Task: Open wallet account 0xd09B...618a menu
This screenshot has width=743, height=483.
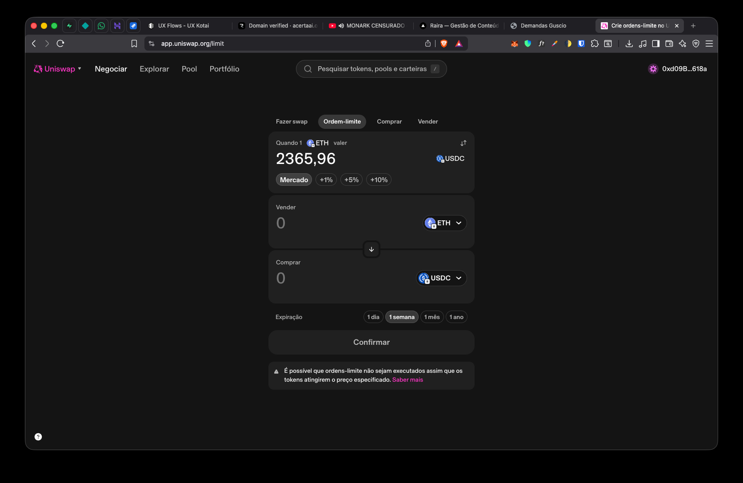Action: coord(678,69)
